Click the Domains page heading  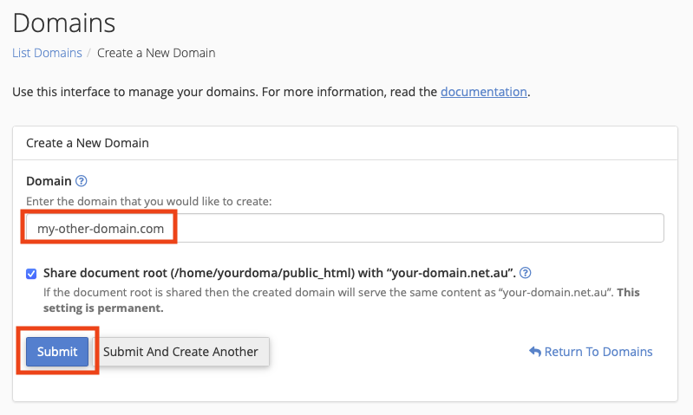coord(64,22)
